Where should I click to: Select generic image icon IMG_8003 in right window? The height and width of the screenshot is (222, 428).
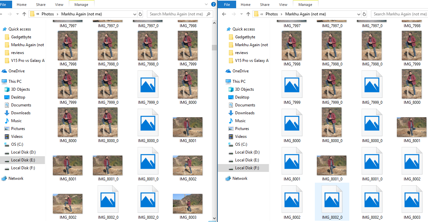tap(412, 199)
